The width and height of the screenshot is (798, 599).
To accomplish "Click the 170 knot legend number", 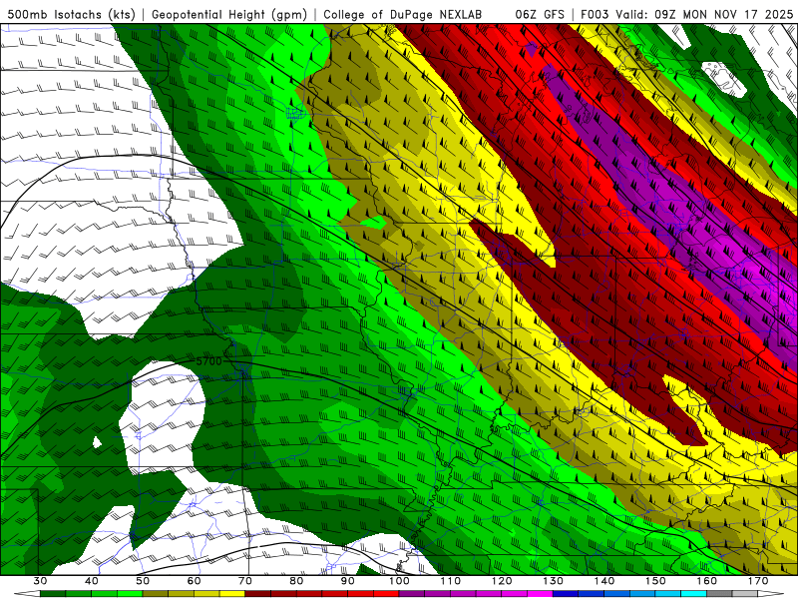I will click(758, 581).
